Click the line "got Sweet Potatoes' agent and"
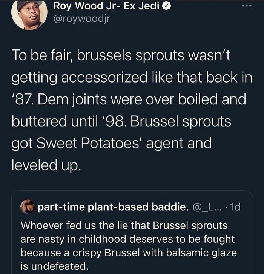Viewport: 264px width, 274px height. point(112,143)
